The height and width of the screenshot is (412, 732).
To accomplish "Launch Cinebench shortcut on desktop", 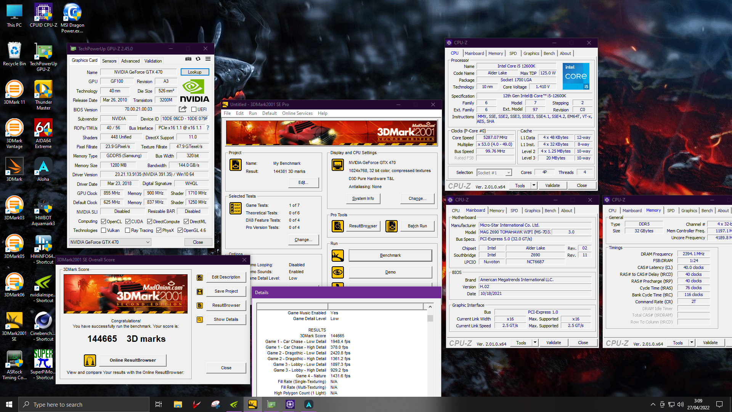I will 43,327.
